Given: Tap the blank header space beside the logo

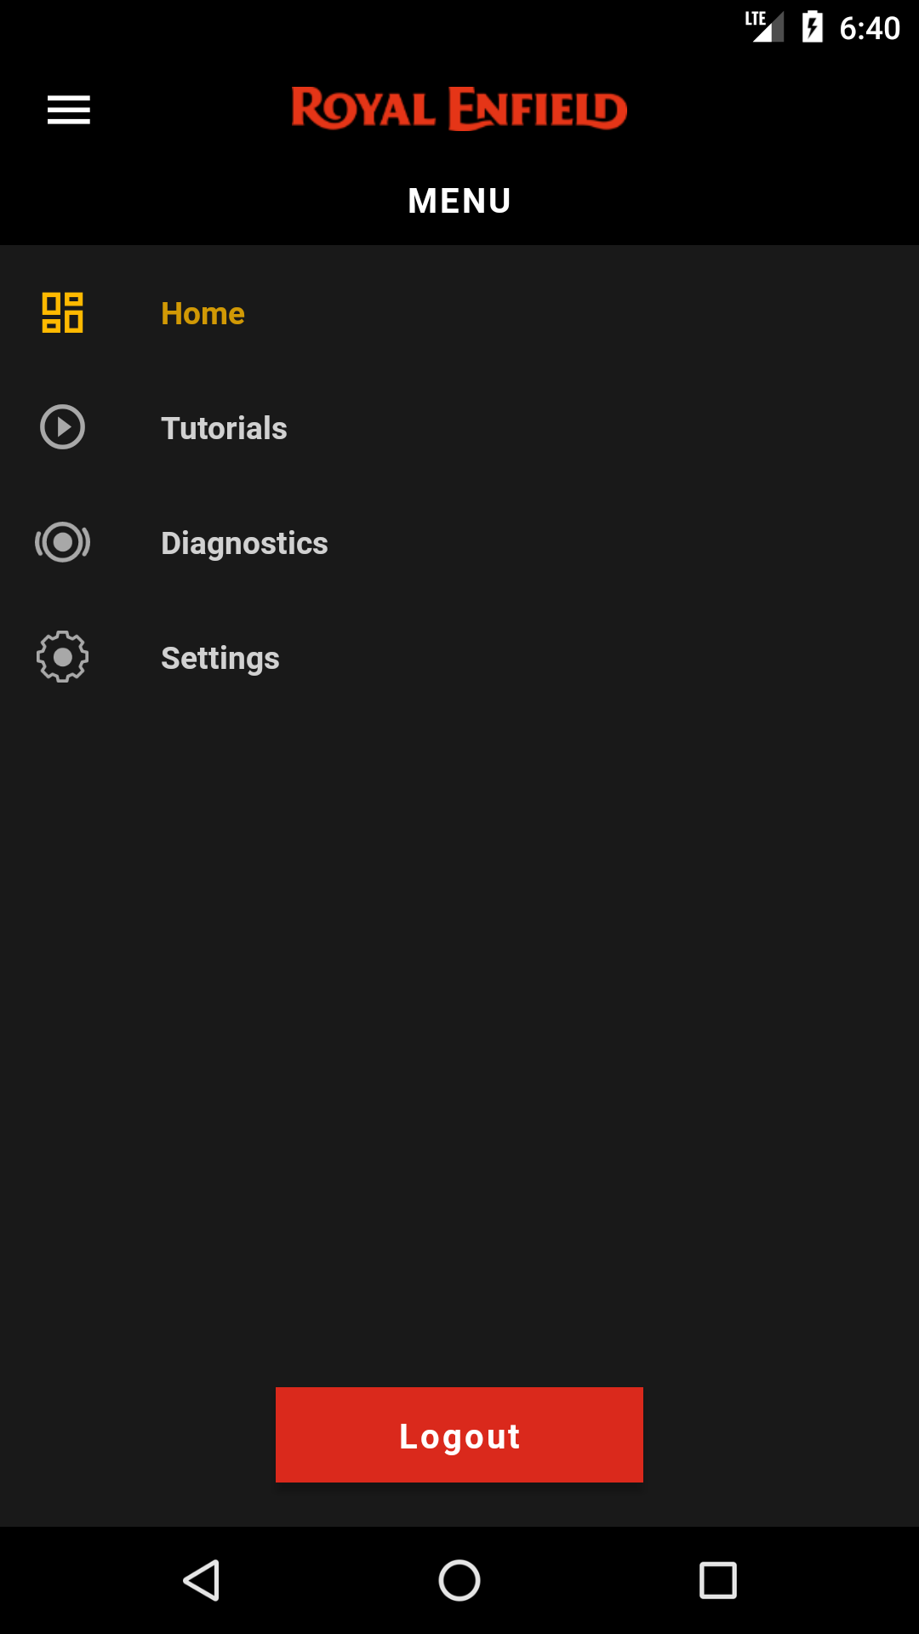Looking at the screenshot, I should 766,110.
